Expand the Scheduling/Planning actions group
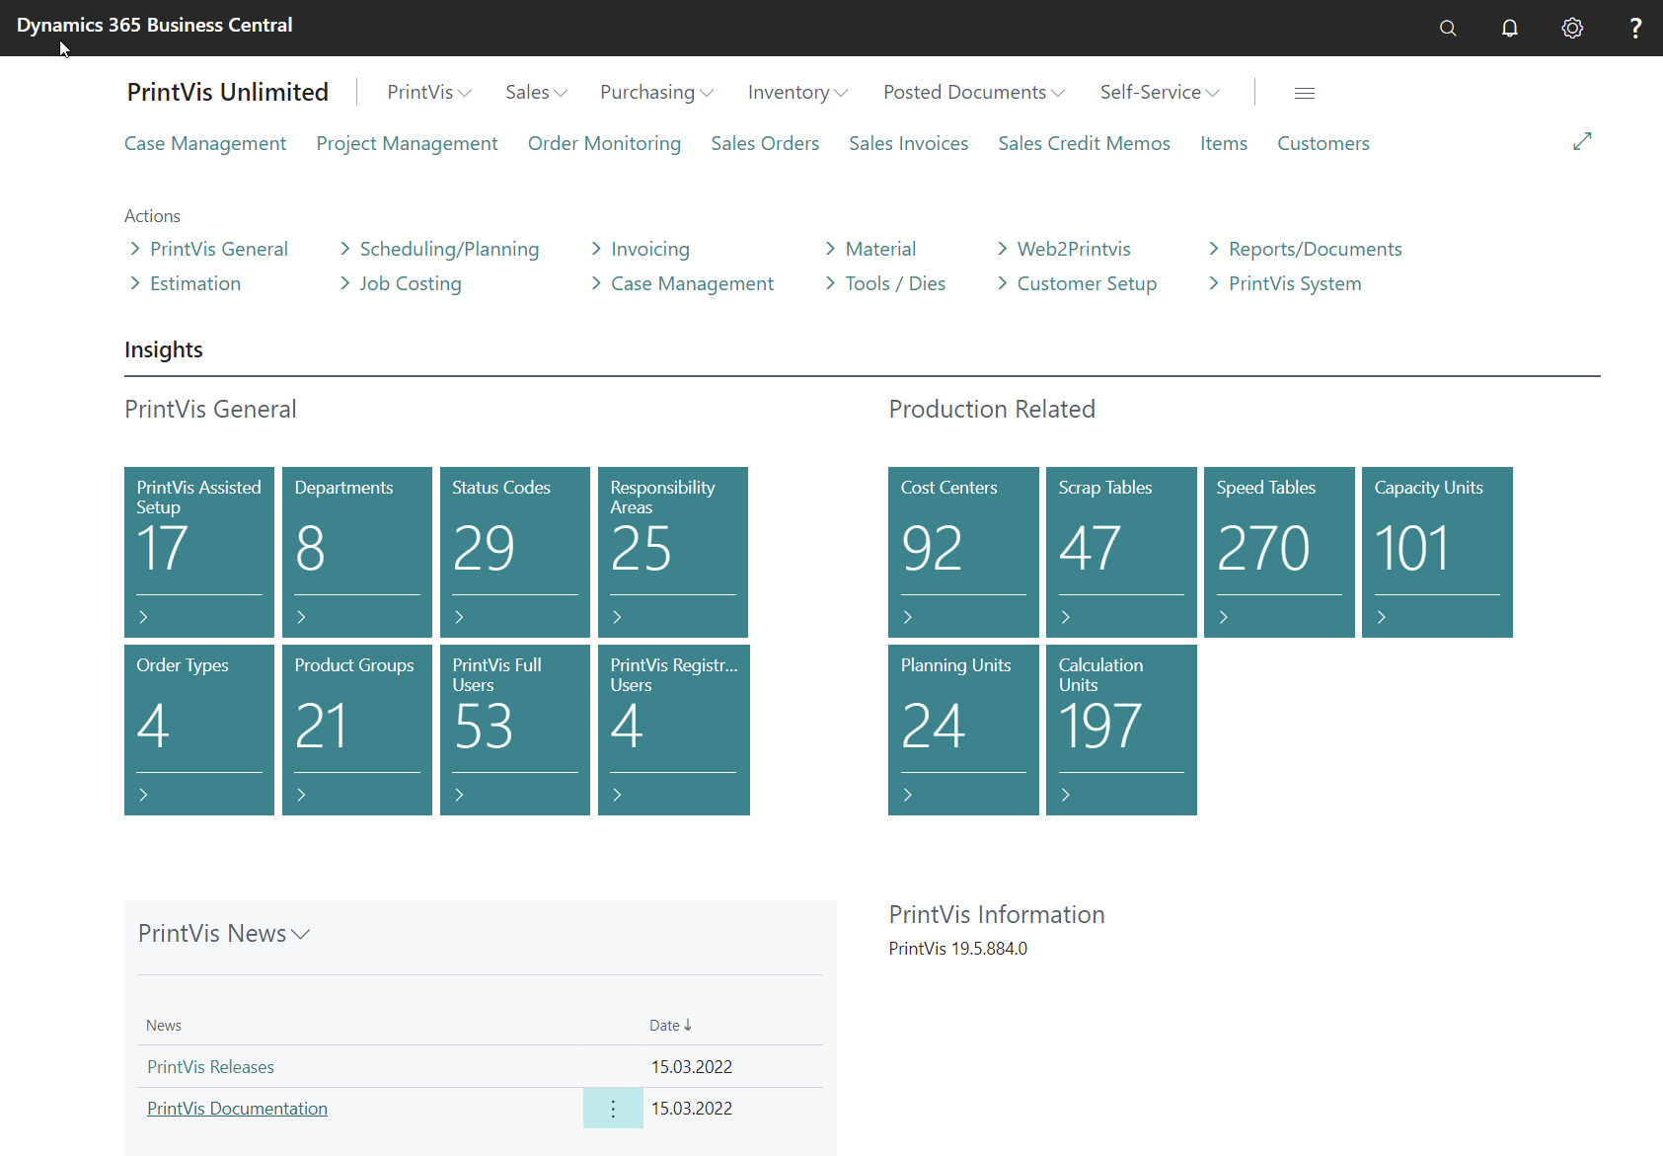Viewport: 1663px width, 1156px height. (439, 249)
